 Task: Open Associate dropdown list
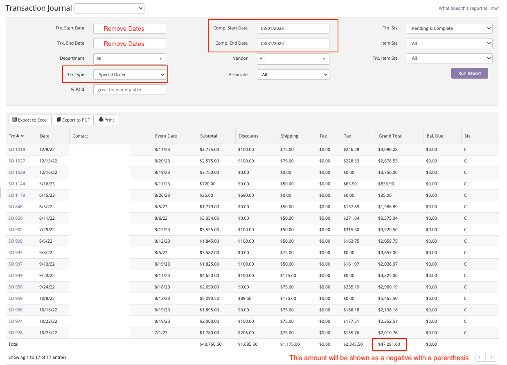click(293, 74)
